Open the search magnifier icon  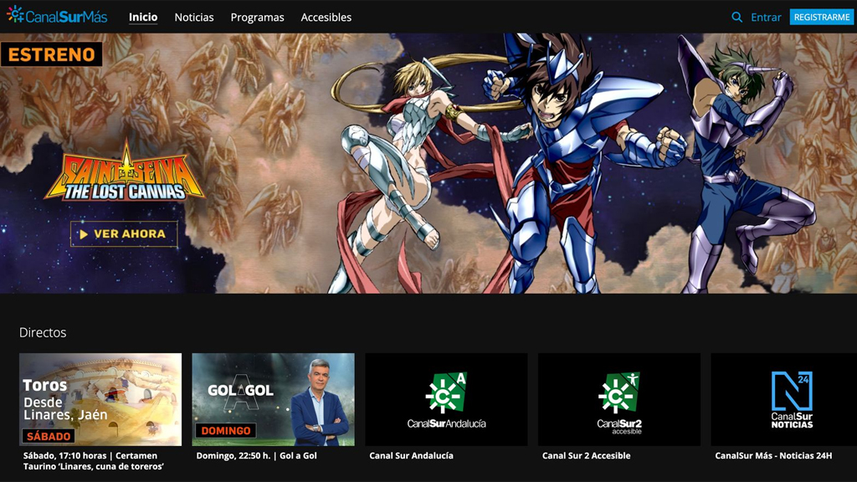point(736,17)
